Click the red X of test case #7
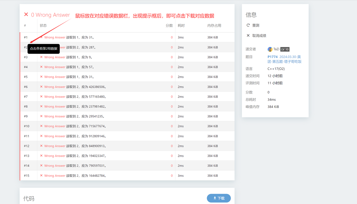The height and width of the screenshot is (204, 357). [x=41, y=96]
